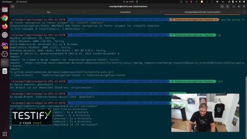Select the Terminal icon in the dock
This screenshot has width=247, height=139.
tap(5, 63)
